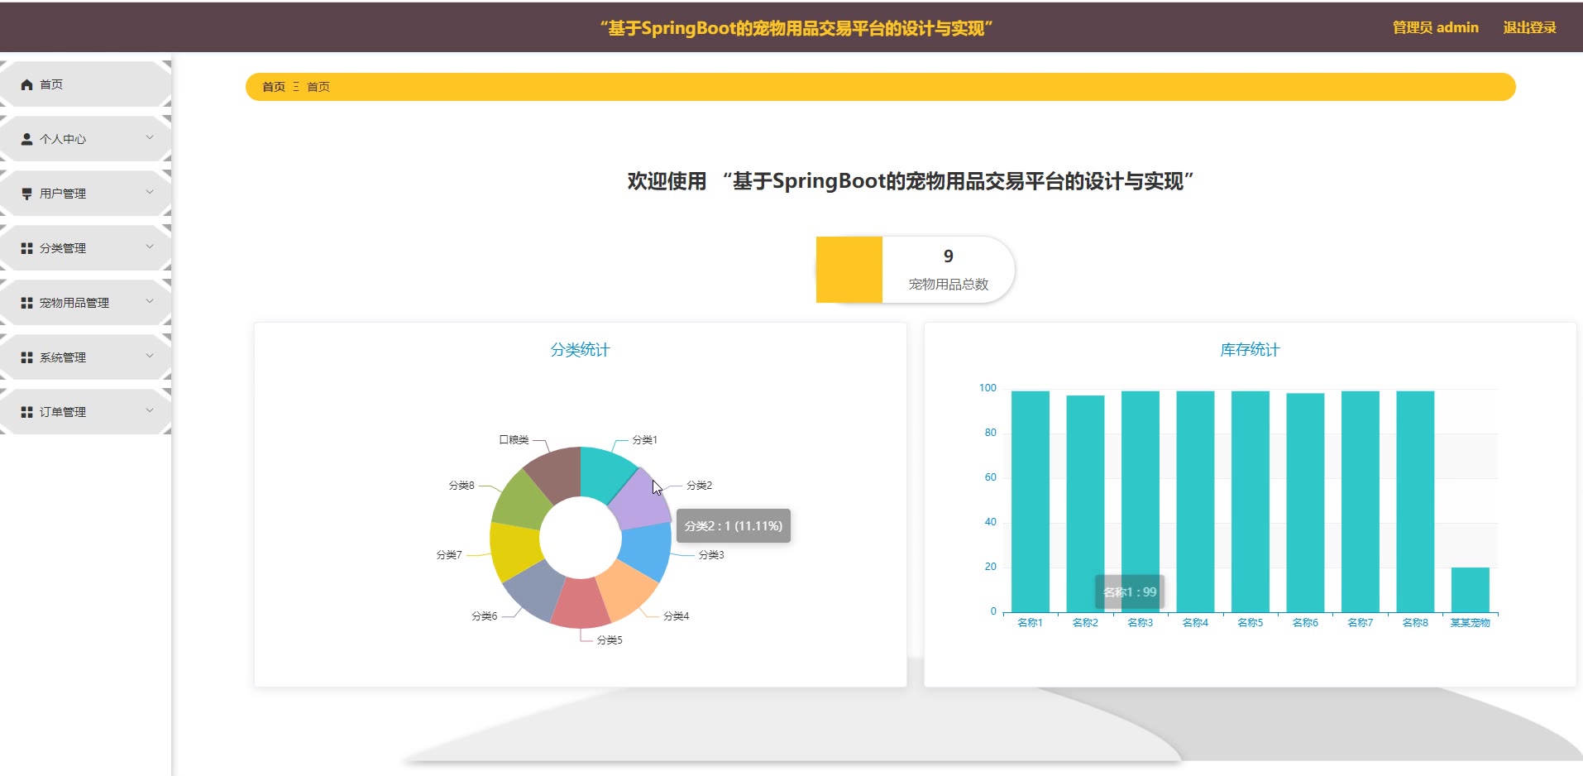
Task: Click the 管理员 admin link
Action: coord(1435,27)
